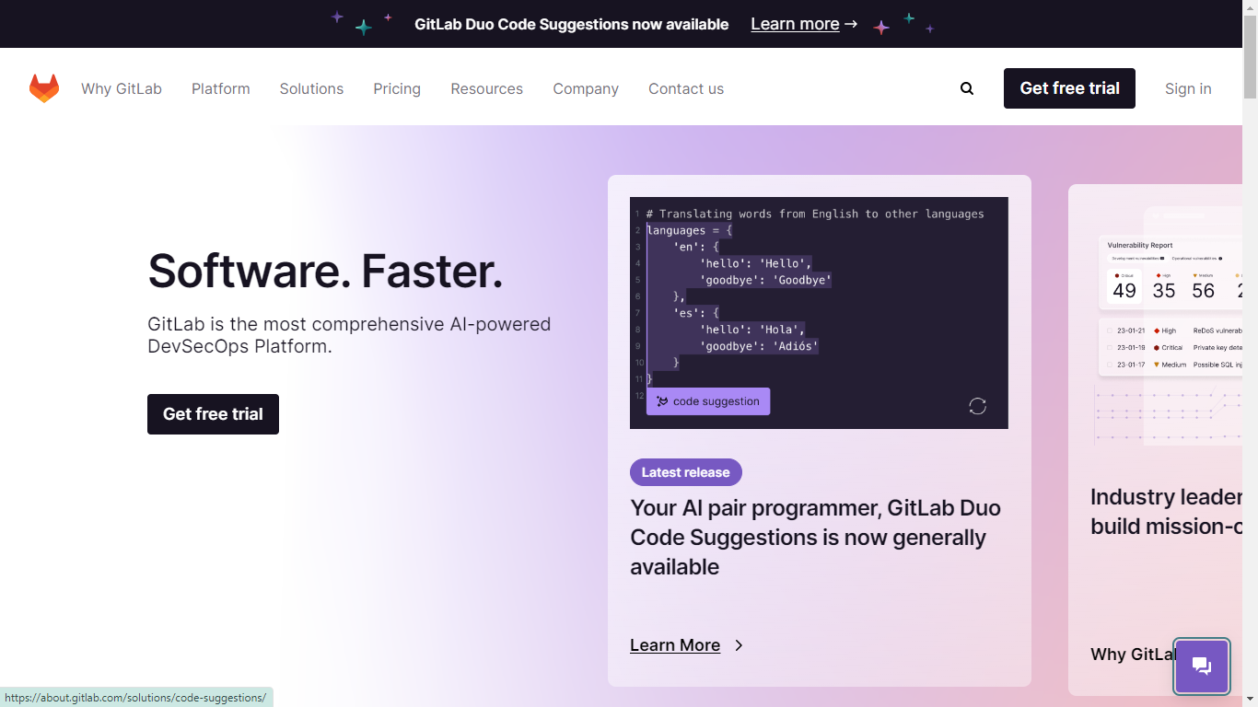The height and width of the screenshot is (707, 1258).
Task: Click the page vertical scrollbar thumb
Action: point(1250,56)
